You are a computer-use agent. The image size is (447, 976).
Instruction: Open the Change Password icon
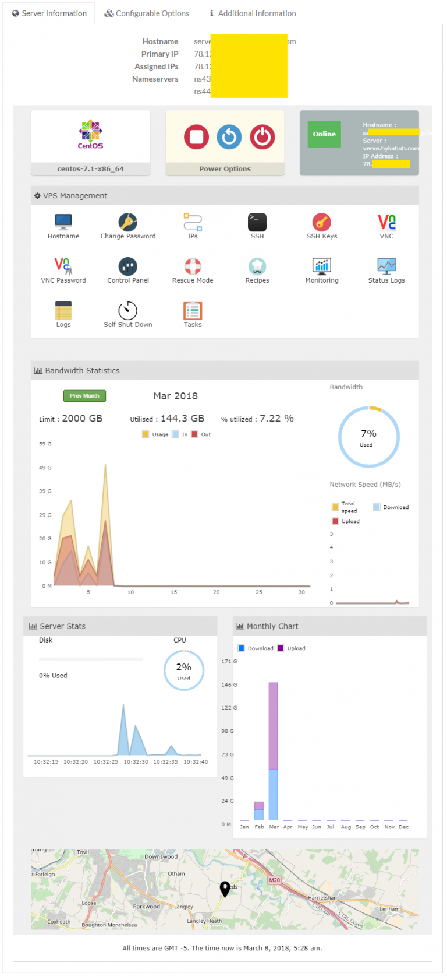[x=128, y=222]
